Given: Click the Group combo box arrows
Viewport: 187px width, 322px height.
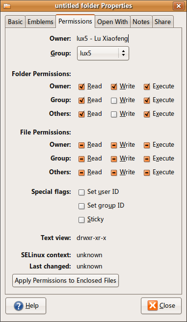Looking at the screenshot, I should pyautogui.click(x=123, y=54).
